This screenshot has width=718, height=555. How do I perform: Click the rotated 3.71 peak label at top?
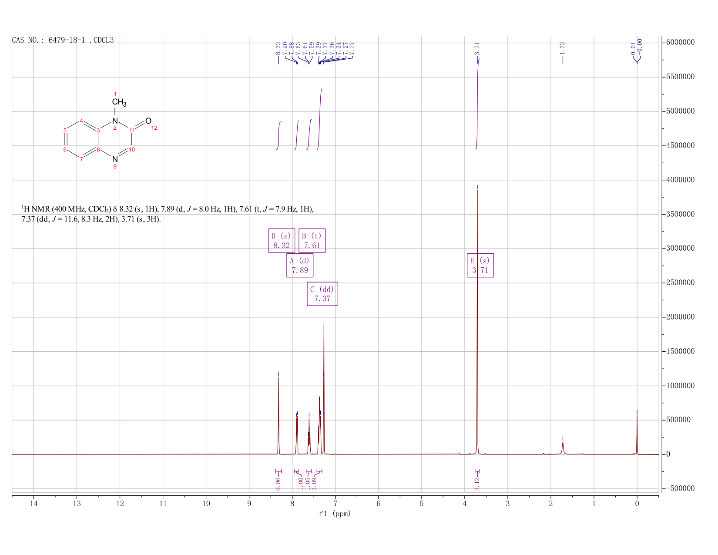pos(477,48)
